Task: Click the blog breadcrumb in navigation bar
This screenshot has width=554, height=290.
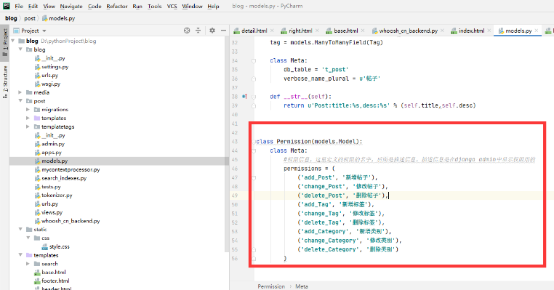Action: click(x=11, y=18)
